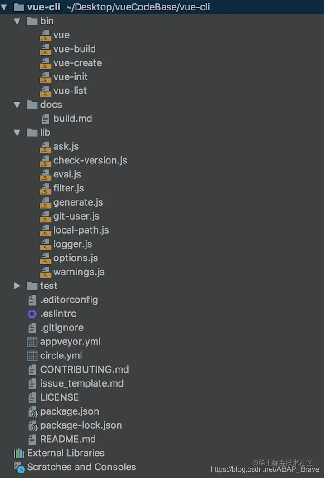The image size is (324, 478).
Task: Select the circle.yml file name
Action: (x=61, y=355)
